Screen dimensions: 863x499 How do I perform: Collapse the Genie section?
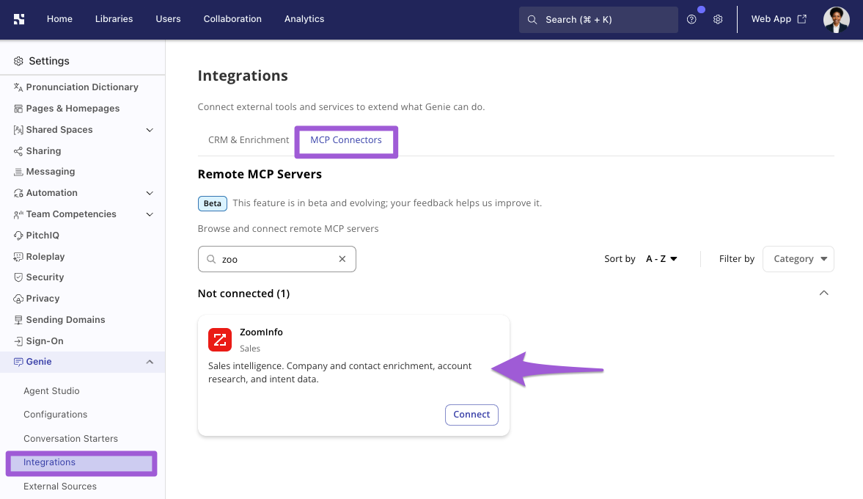149,362
